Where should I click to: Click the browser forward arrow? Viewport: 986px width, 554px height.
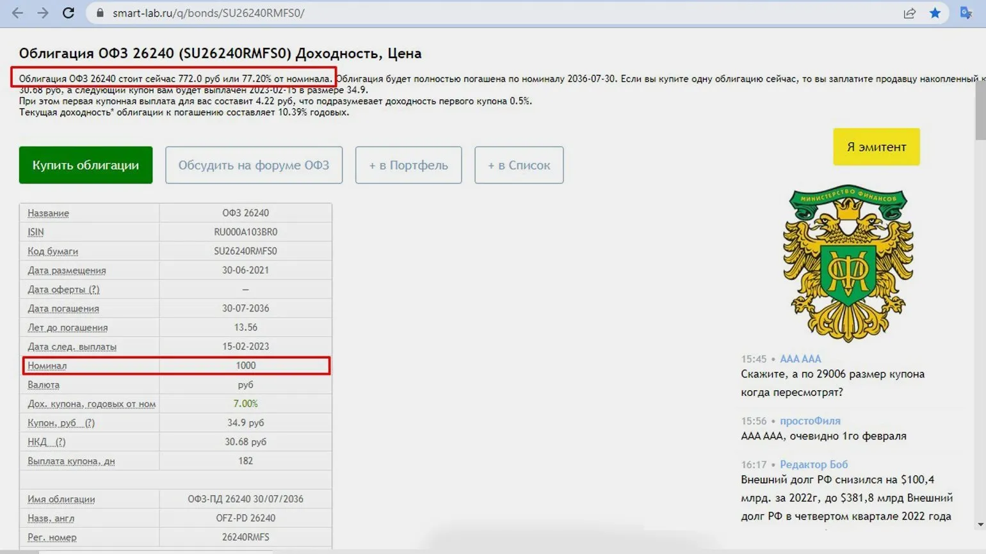[x=43, y=13]
